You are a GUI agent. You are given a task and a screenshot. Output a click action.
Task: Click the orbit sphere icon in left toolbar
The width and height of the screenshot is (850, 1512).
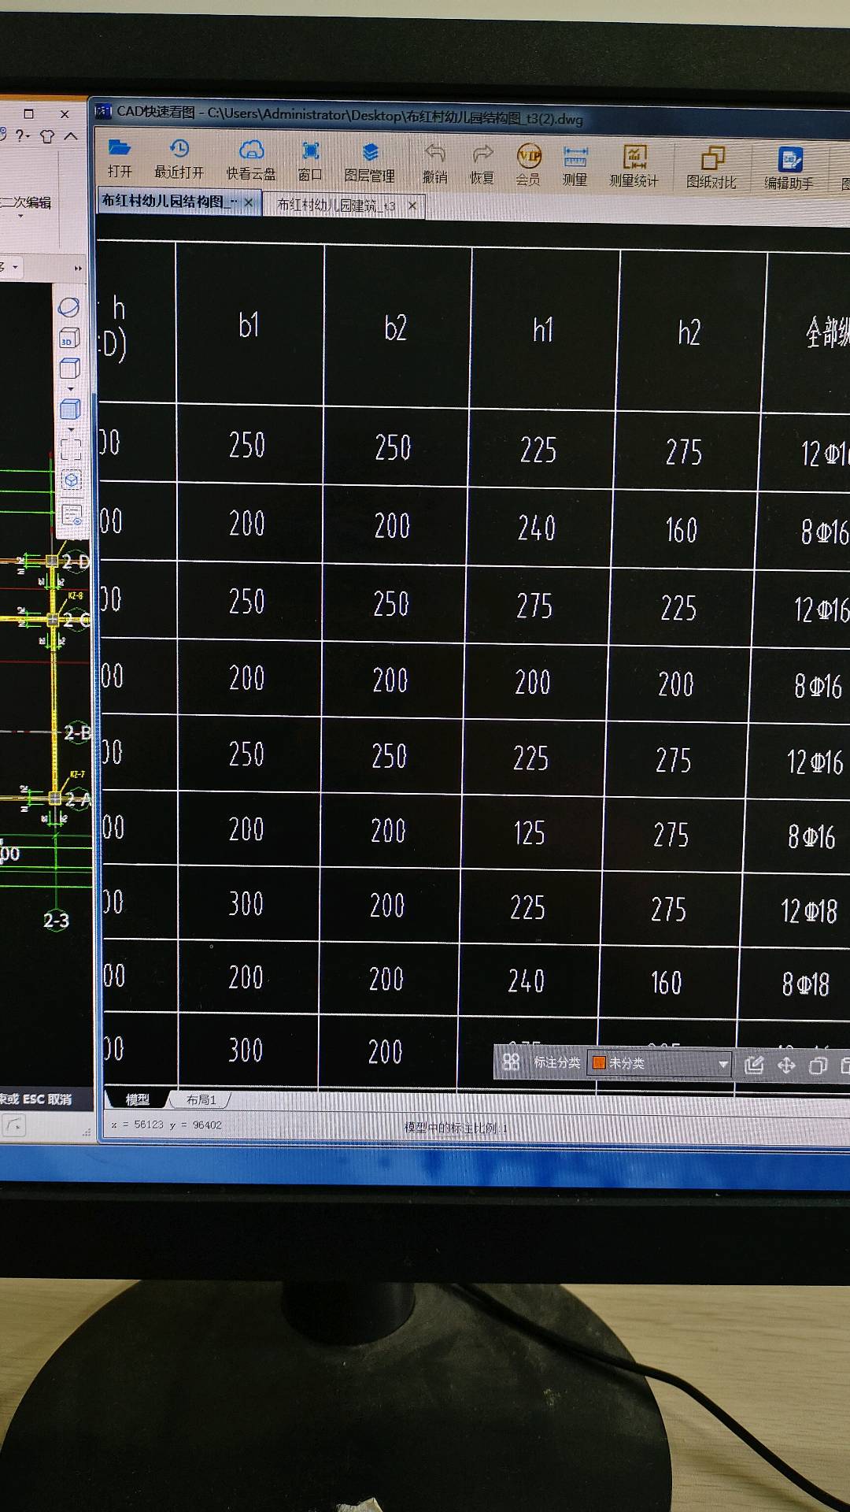click(x=69, y=307)
